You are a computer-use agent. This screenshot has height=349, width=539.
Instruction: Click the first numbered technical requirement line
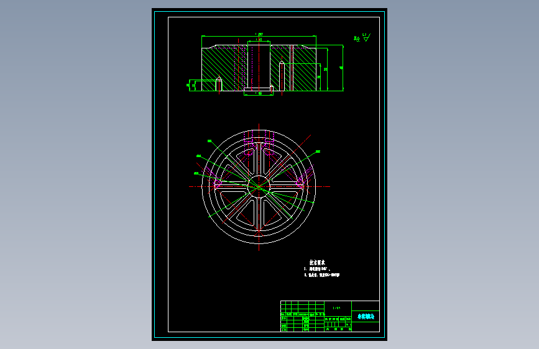[317, 269]
